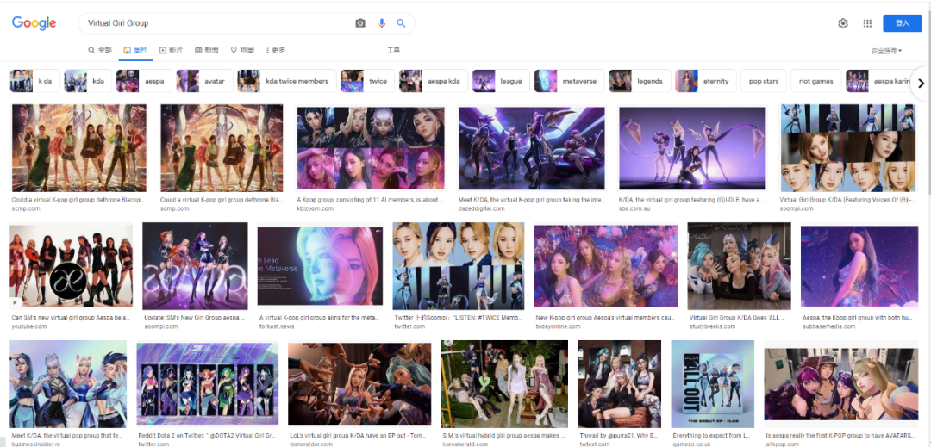Viewport: 931px width, 447px height.
Task: Click the blue sign-in button
Action: [902, 23]
